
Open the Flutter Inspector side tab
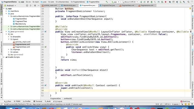tap(193, 23)
